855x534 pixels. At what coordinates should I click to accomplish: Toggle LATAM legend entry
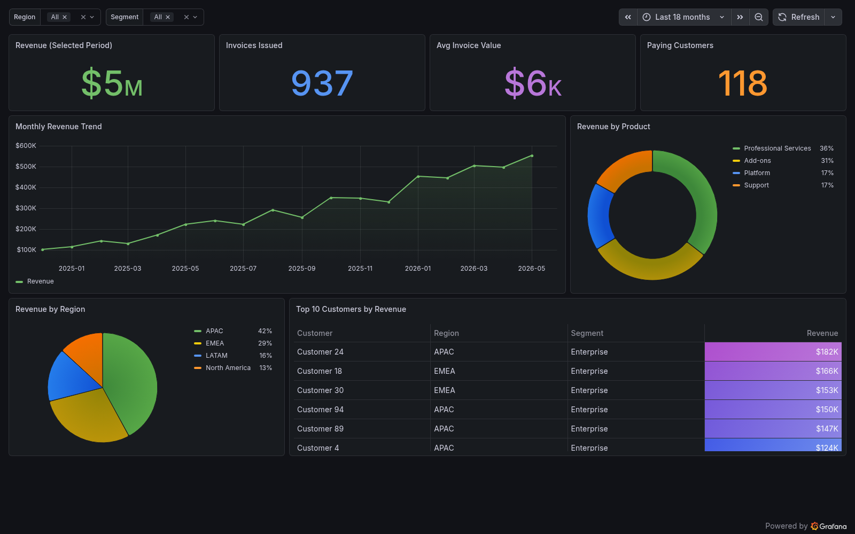point(216,356)
